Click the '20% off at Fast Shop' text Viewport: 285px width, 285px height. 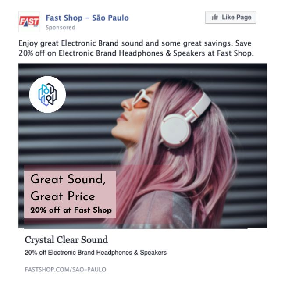[x=71, y=210]
